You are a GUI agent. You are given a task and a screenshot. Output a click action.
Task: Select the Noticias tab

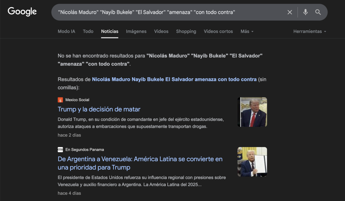pyautogui.click(x=109, y=31)
